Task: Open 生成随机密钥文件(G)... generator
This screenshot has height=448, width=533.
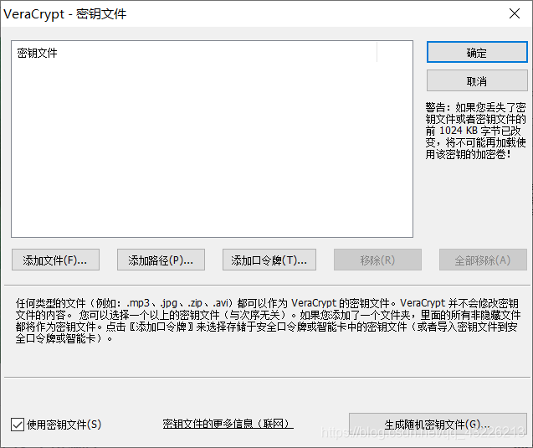Action: click(x=438, y=424)
